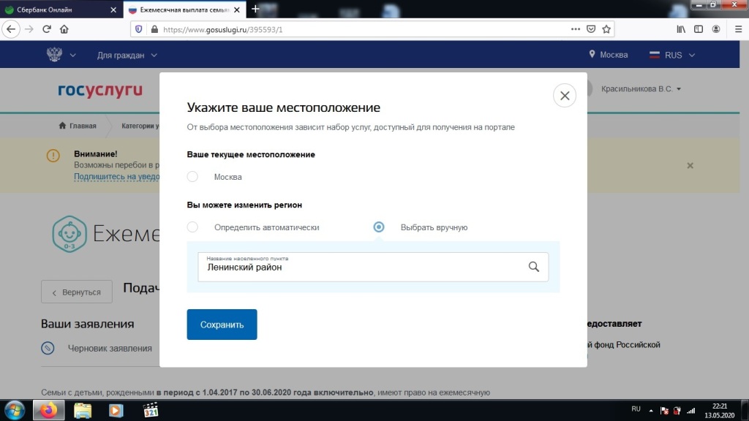
Task: Expand the Для граждан dropdown
Action: [127, 55]
